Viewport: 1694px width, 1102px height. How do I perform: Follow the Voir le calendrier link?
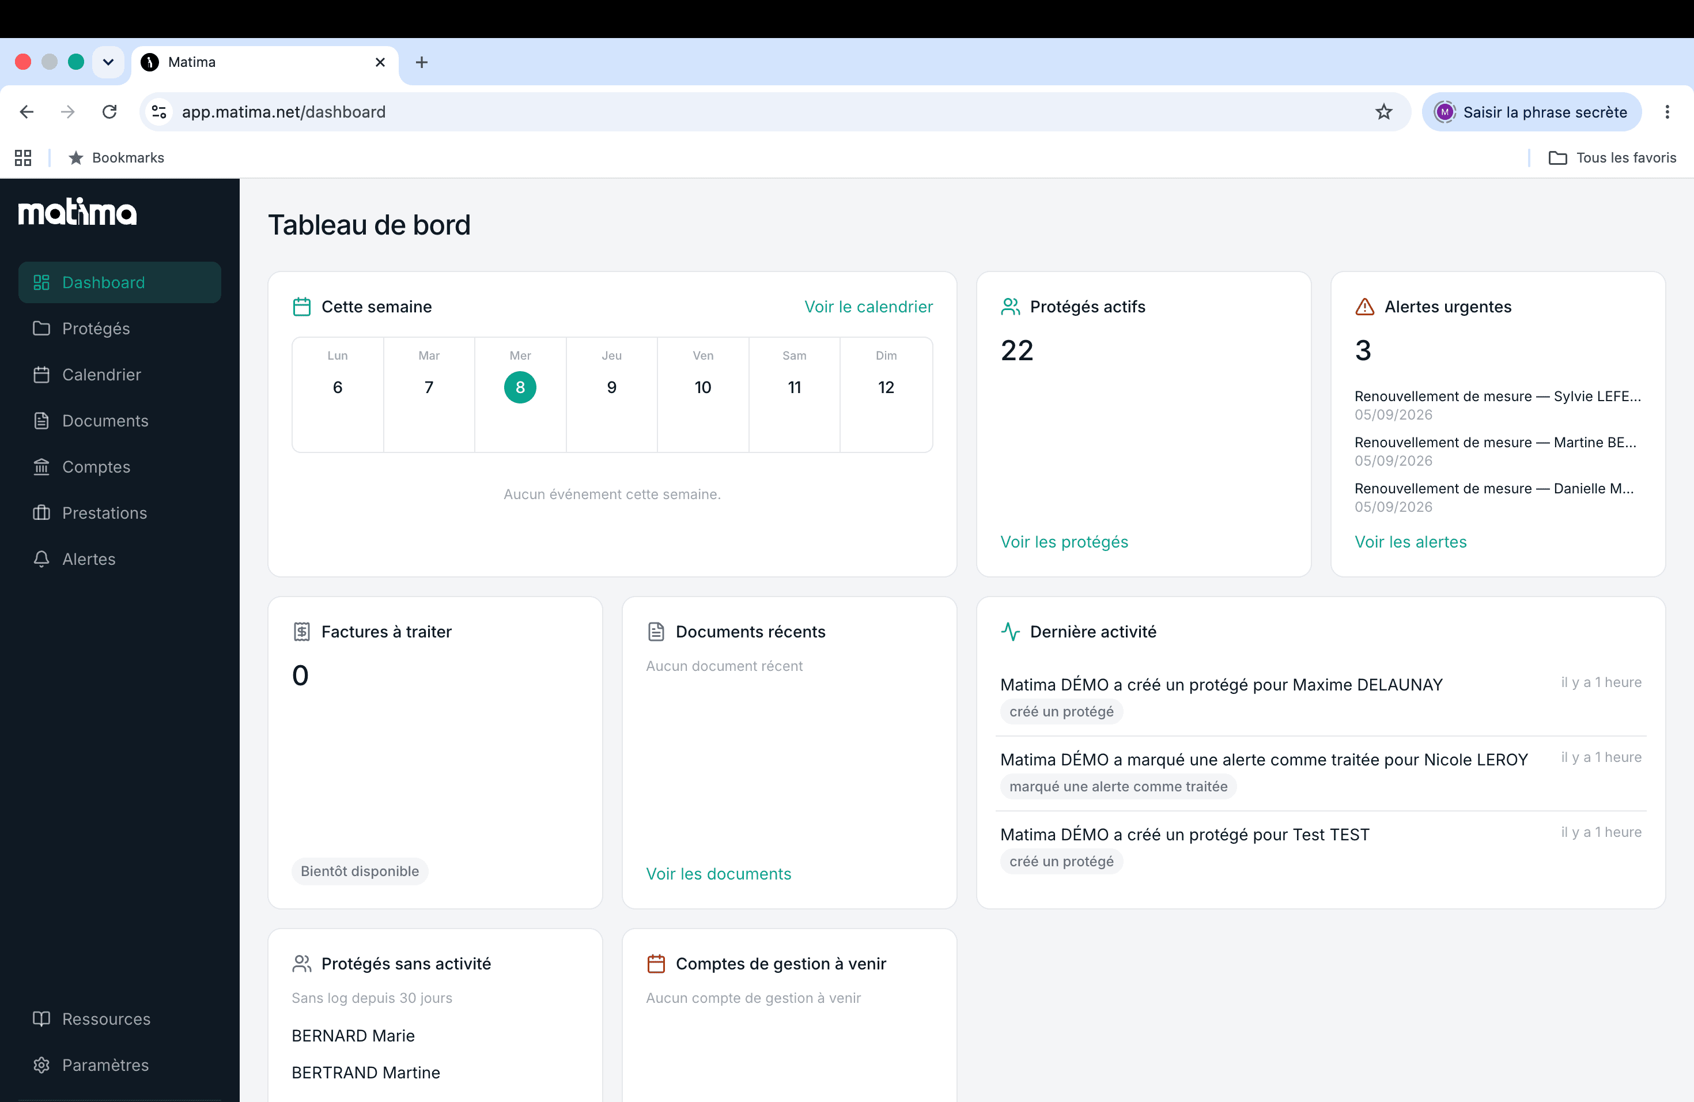[868, 307]
